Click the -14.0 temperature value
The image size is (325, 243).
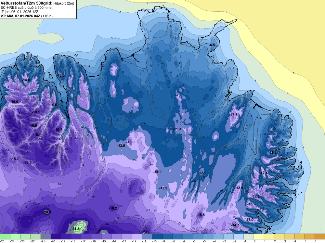(26, 80)
